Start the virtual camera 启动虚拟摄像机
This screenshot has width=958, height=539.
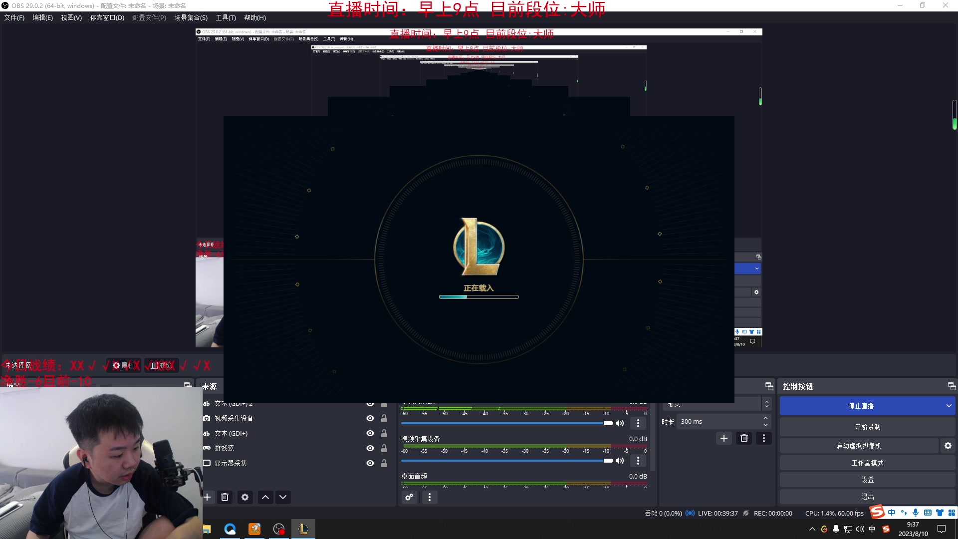coord(859,446)
